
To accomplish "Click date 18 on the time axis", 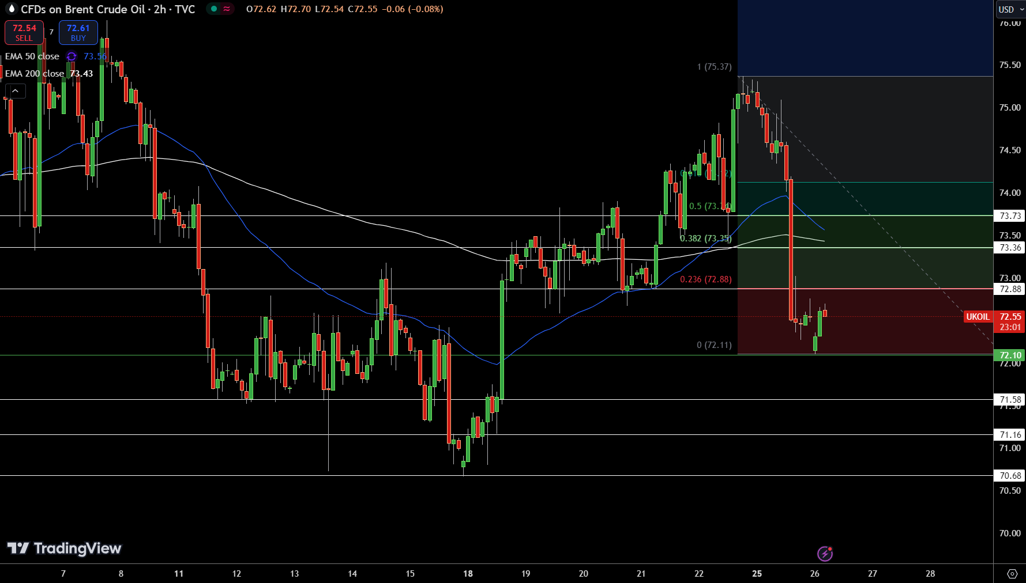I will click(468, 574).
